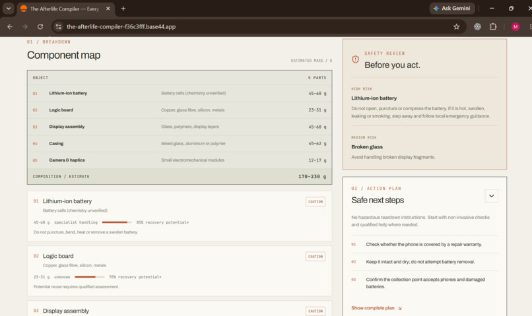Click the Lithium-ion battery CAUTION badge

point(316,202)
